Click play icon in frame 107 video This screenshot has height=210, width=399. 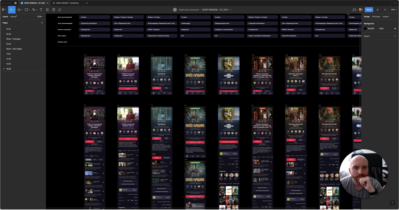pos(95,63)
